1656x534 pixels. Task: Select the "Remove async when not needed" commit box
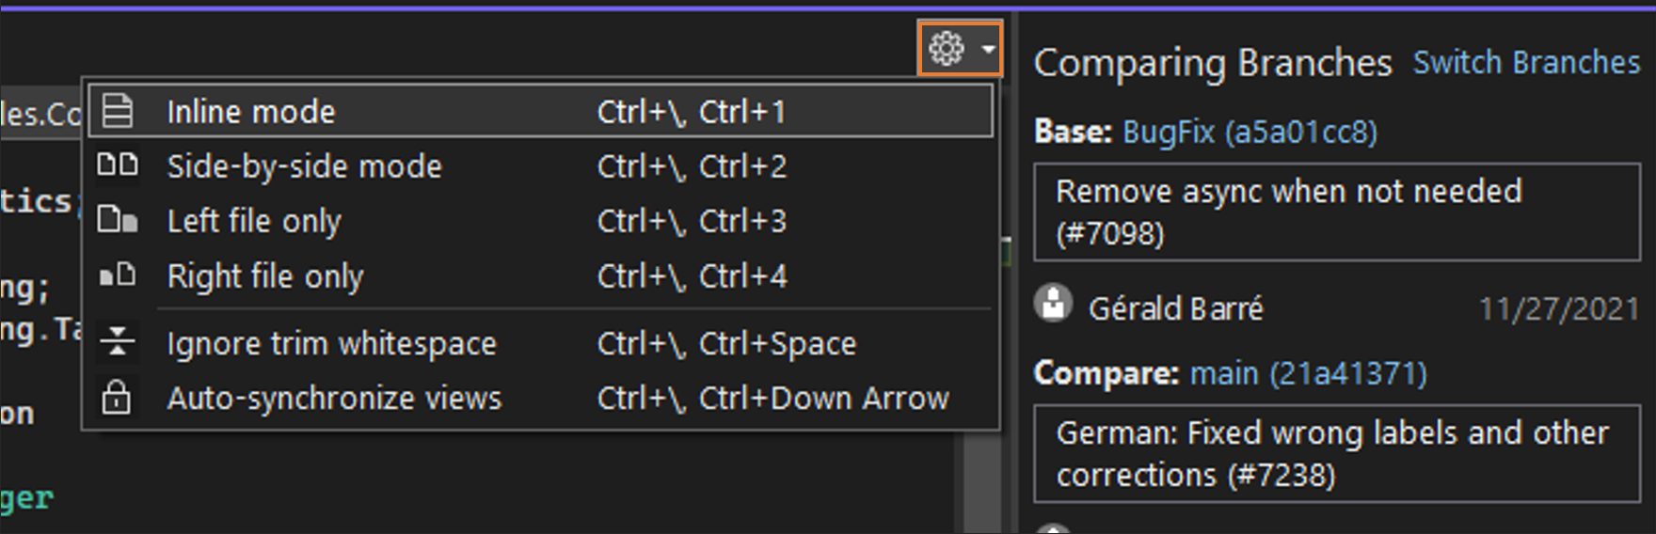(1336, 212)
